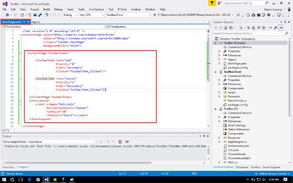Open Visual Studio from the Windows taskbar
Viewport: 293px width, 183px height.
click(x=46, y=179)
